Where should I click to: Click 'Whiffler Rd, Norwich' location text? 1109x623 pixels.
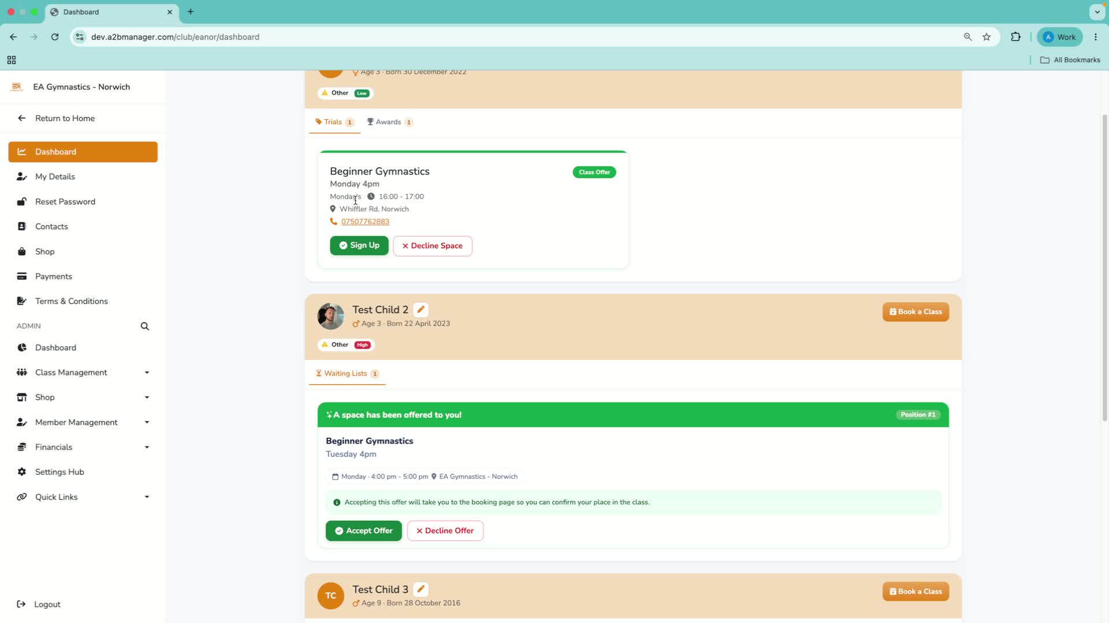point(374,209)
